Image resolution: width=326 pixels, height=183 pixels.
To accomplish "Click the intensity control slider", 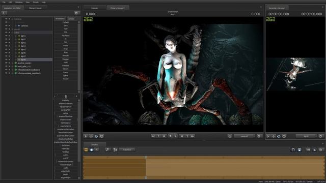I will tap(66, 100).
